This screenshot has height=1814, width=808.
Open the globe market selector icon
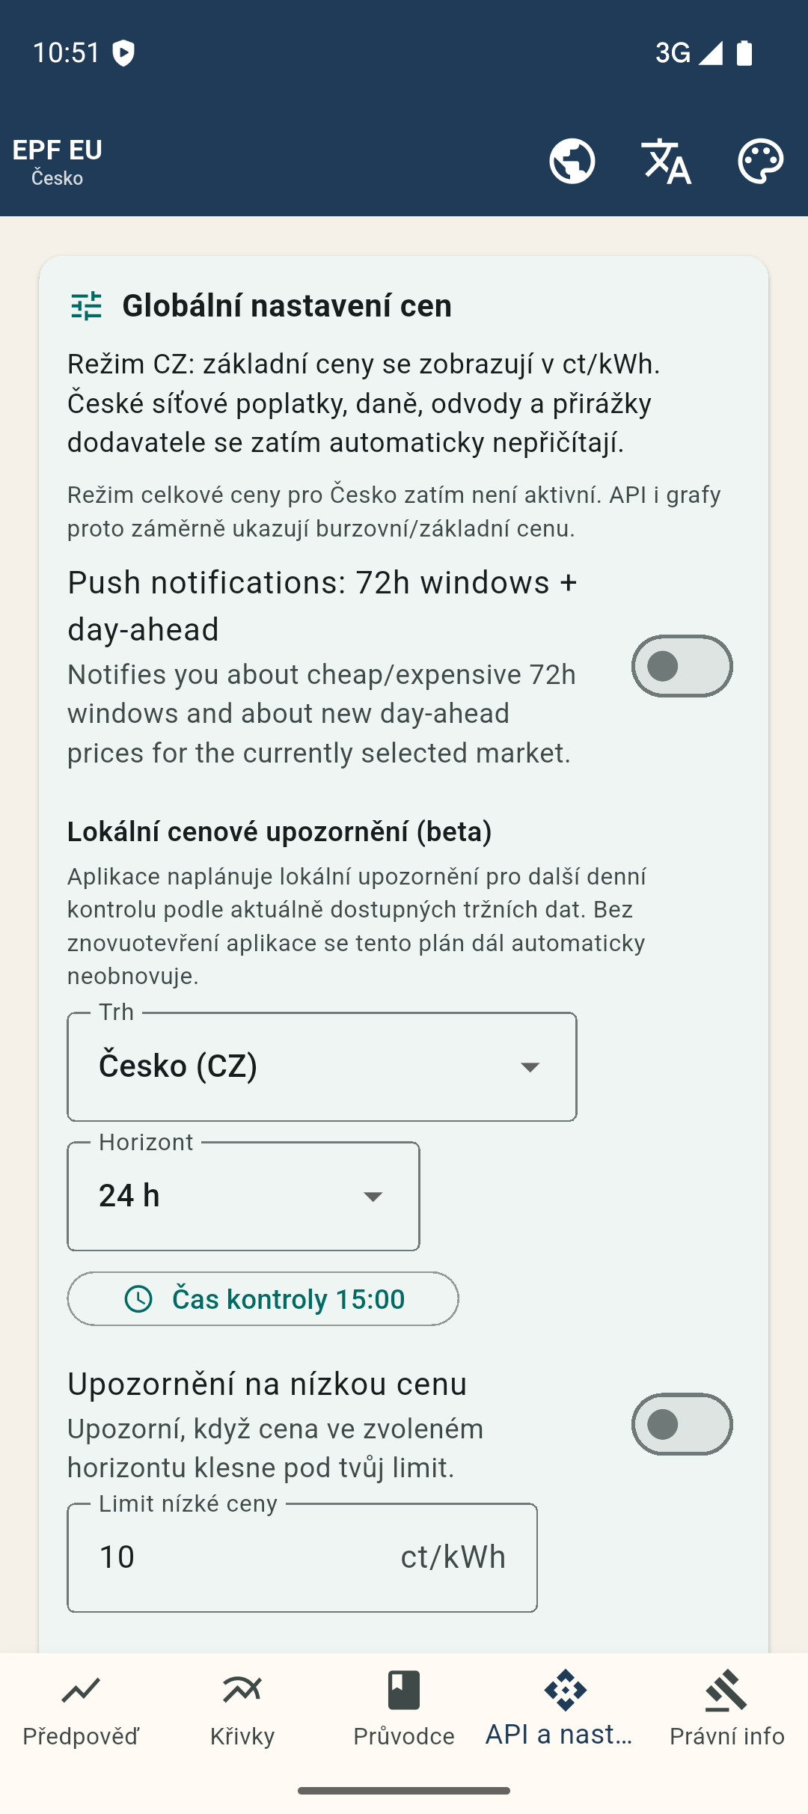[572, 161]
